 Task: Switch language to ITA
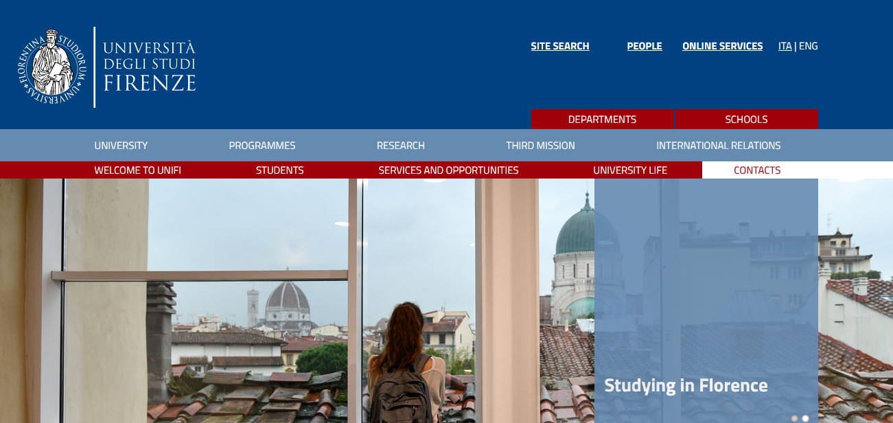[x=785, y=46]
